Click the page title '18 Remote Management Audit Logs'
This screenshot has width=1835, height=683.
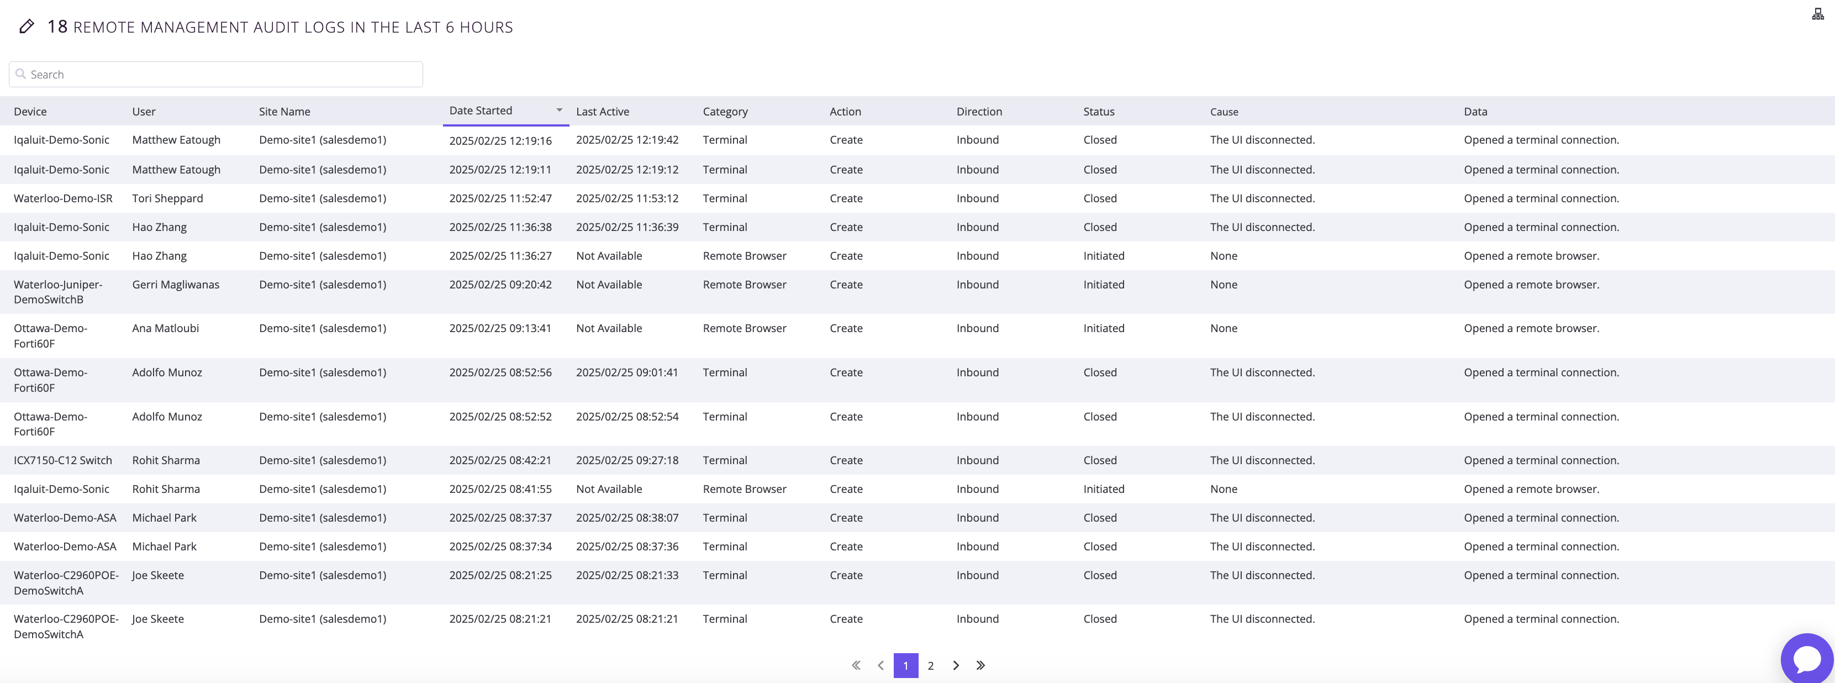click(280, 27)
